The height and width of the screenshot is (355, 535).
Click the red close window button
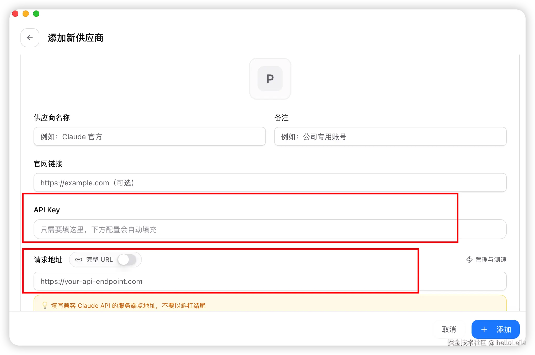(x=15, y=14)
